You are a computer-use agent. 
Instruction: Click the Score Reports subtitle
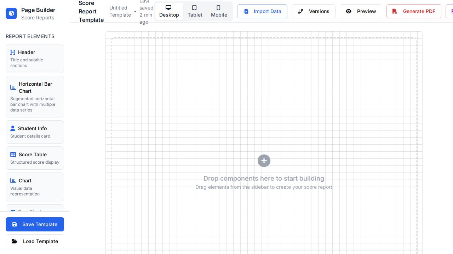(x=38, y=18)
